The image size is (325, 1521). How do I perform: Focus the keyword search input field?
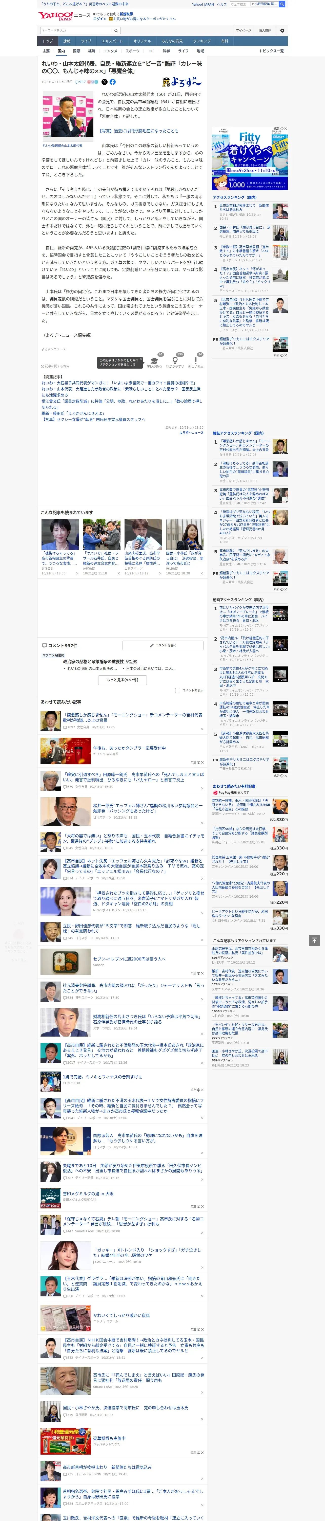(76, 31)
